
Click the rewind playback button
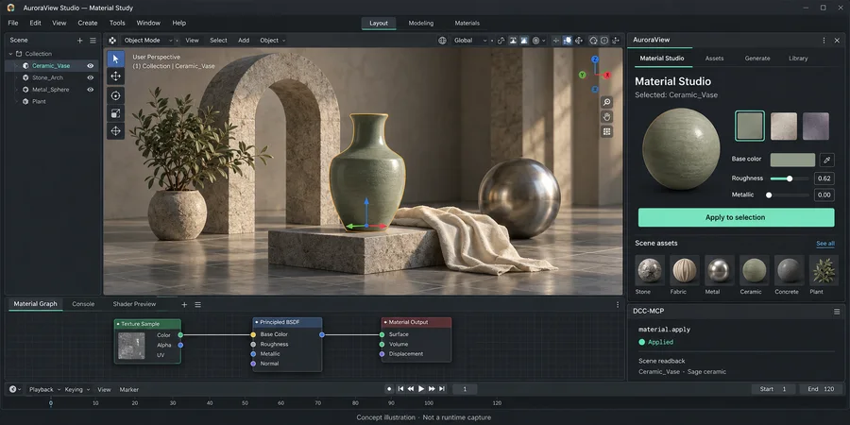[x=411, y=389]
